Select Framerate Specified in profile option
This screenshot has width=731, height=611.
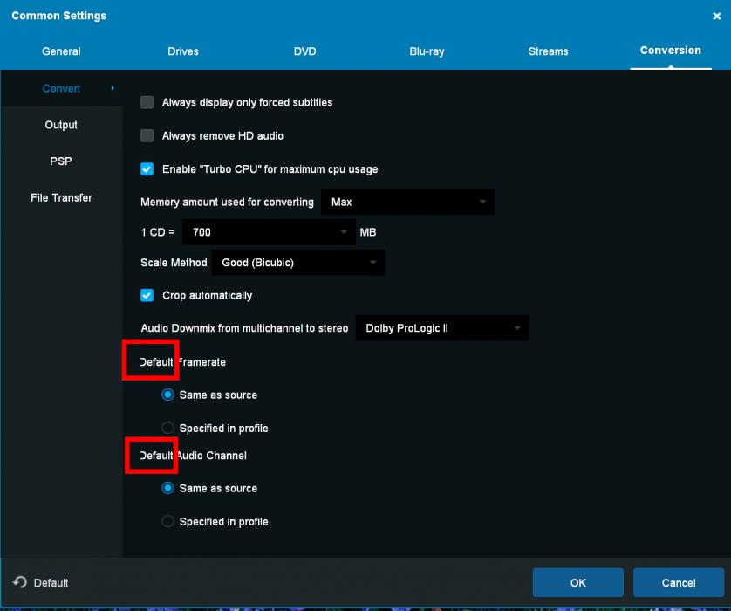click(168, 429)
